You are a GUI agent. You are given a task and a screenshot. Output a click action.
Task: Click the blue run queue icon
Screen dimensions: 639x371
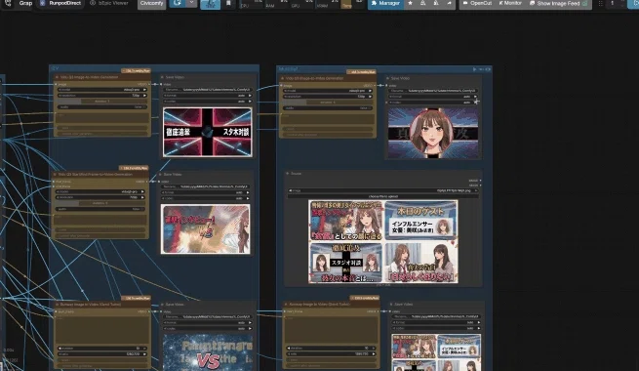178,3
